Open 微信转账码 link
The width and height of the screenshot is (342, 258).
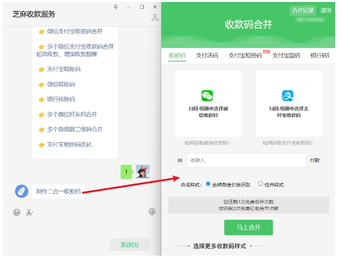(x=61, y=84)
